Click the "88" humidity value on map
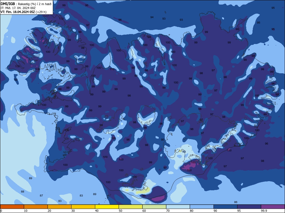Image resolution: width=285 pixels, height=213 pixels. coord(23,192)
